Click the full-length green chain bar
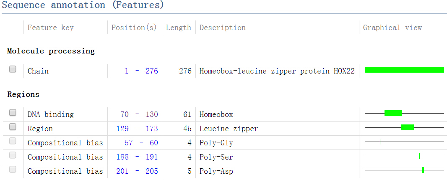The height and width of the screenshot is (185, 447). pos(404,70)
